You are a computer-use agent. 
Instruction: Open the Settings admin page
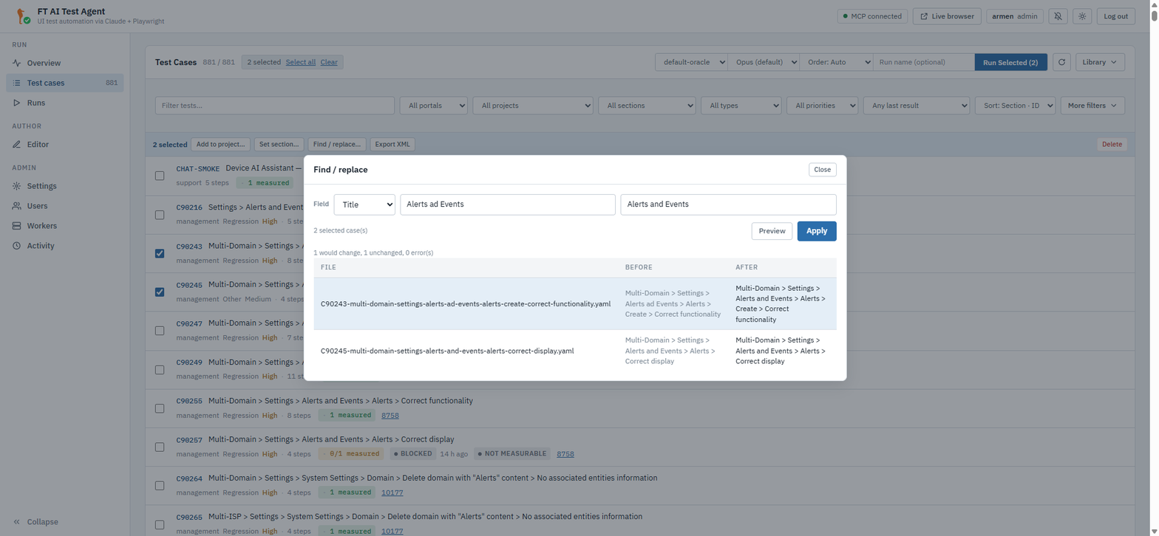pyautogui.click(x=65, y=186)
